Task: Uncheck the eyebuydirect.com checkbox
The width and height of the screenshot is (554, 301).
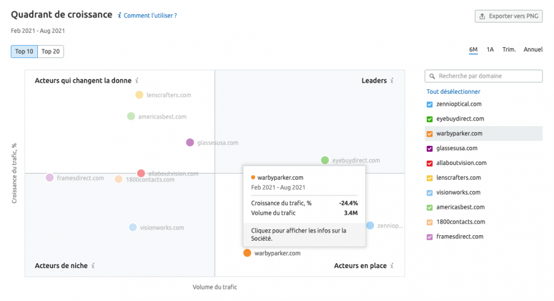Action: tap(429, 119)
